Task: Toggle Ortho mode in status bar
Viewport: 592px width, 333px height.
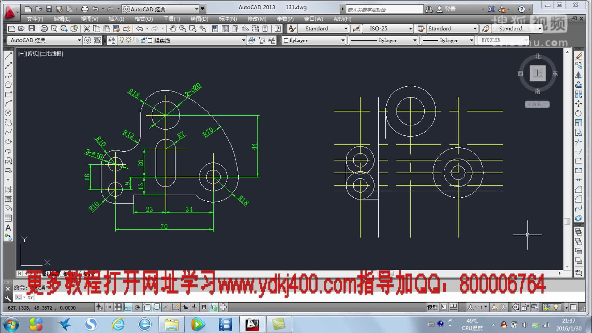Action: point(128,307)
